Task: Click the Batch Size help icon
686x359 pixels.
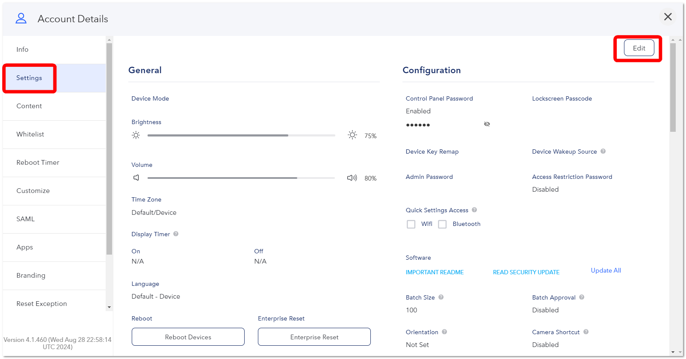Action: click(x=441, y=297)
